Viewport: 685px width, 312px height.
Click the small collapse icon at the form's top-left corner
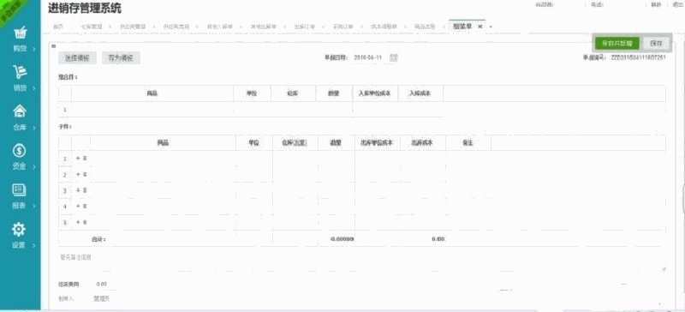(53, 45)
